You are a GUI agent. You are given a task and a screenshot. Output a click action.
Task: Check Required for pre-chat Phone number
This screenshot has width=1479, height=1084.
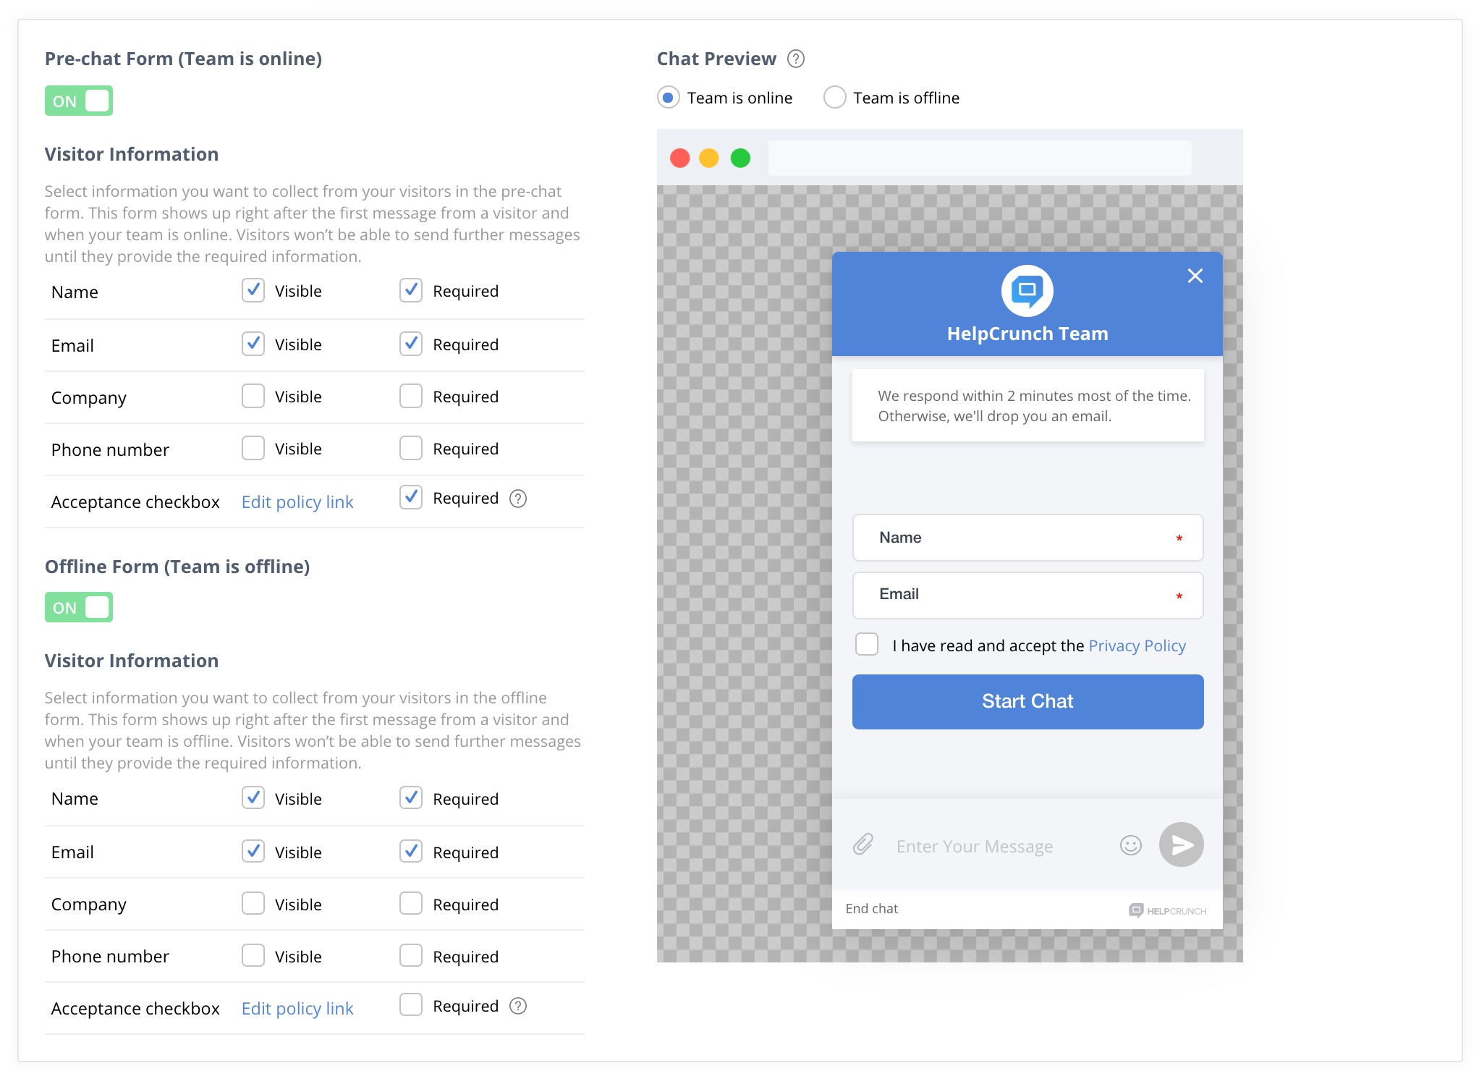[x=411, y=449]
